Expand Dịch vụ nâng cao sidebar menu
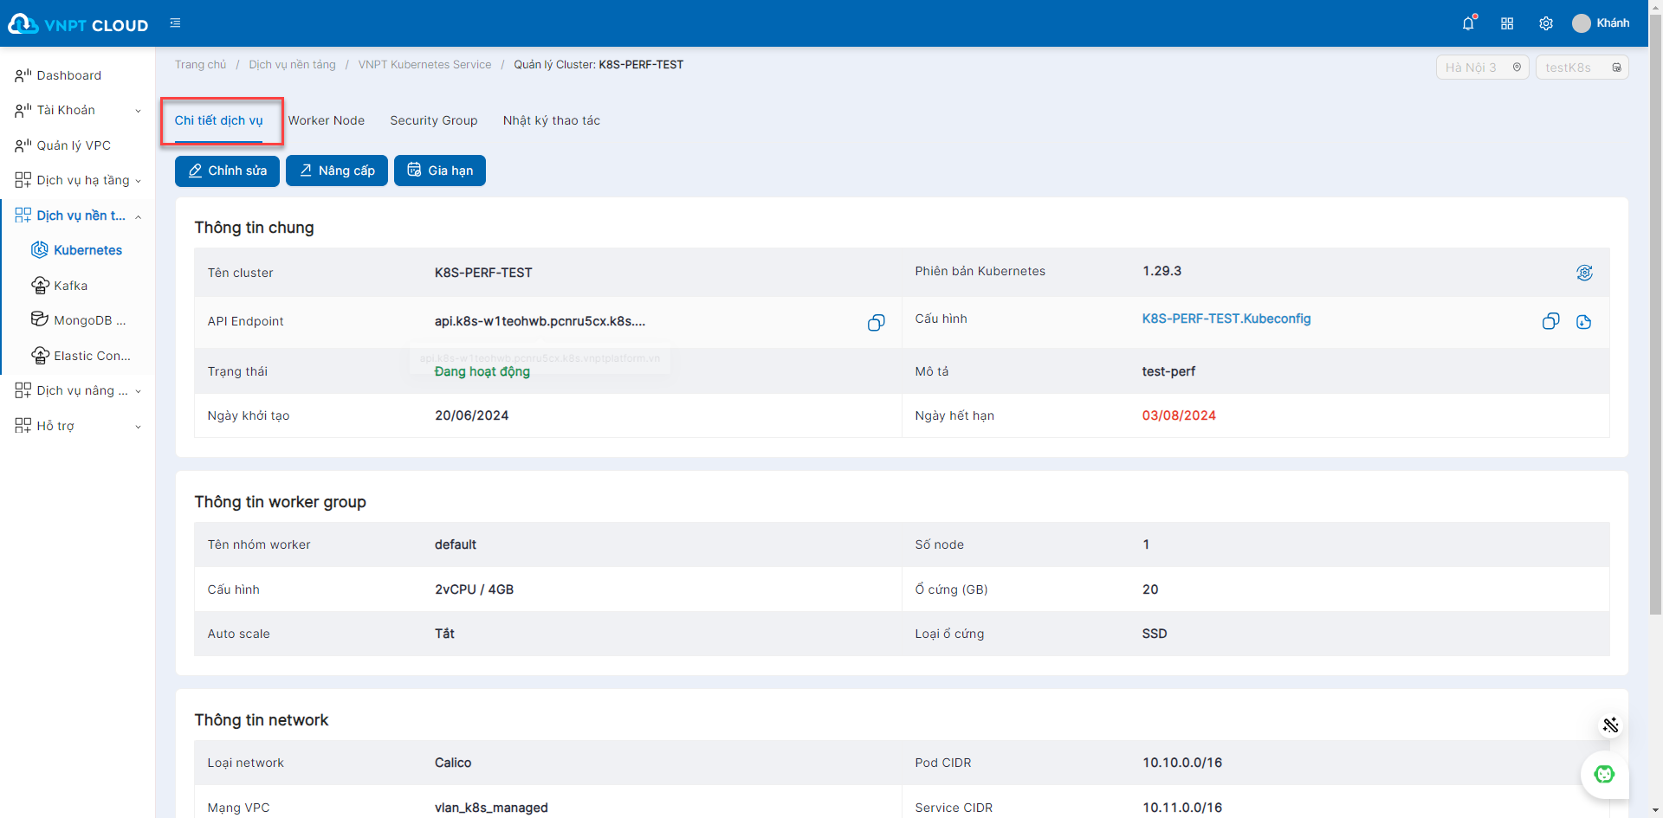The height and width of the screenshot is (818, 1663). click(x=78, y=390)
